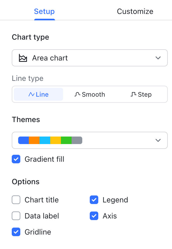The height and width of the screenshot is (249, 172).
Task: Select the Setup tab
Action: point(44,11)
